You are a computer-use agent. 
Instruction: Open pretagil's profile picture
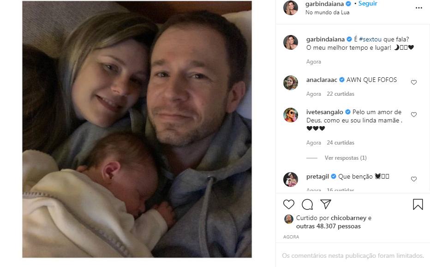click(291, 180)
